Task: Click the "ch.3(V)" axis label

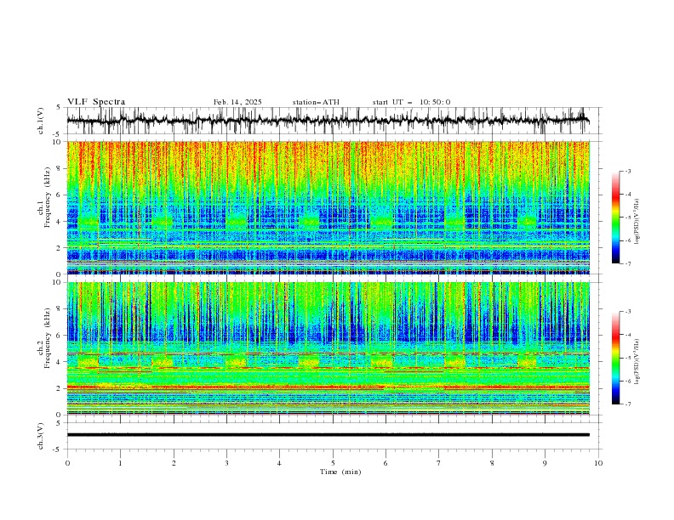Action: pos(41,436)
